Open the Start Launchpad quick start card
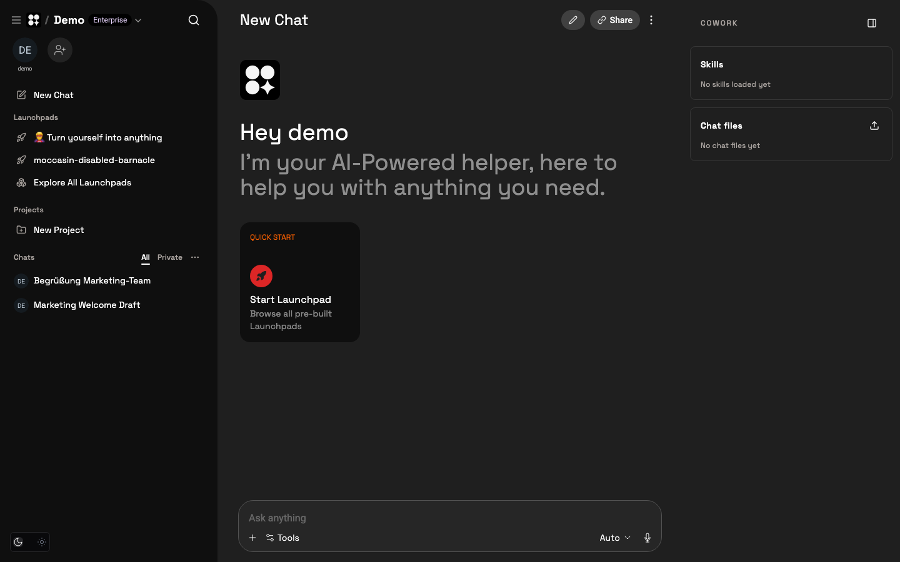The height and width of the screenshot is (562, 900). pyautogui.click(x=300, y=282)
